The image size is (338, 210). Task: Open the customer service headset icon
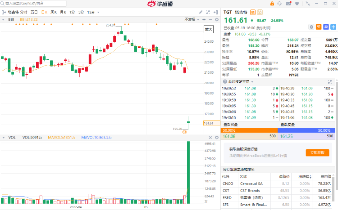(280, 4)
